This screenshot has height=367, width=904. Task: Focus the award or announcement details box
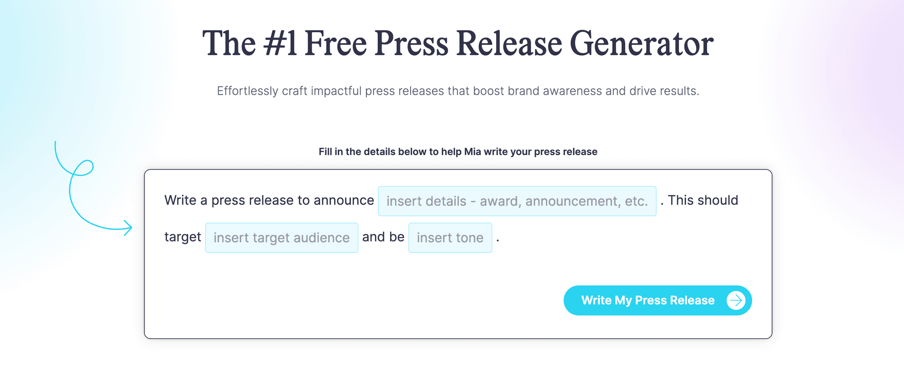pos(517,201)
